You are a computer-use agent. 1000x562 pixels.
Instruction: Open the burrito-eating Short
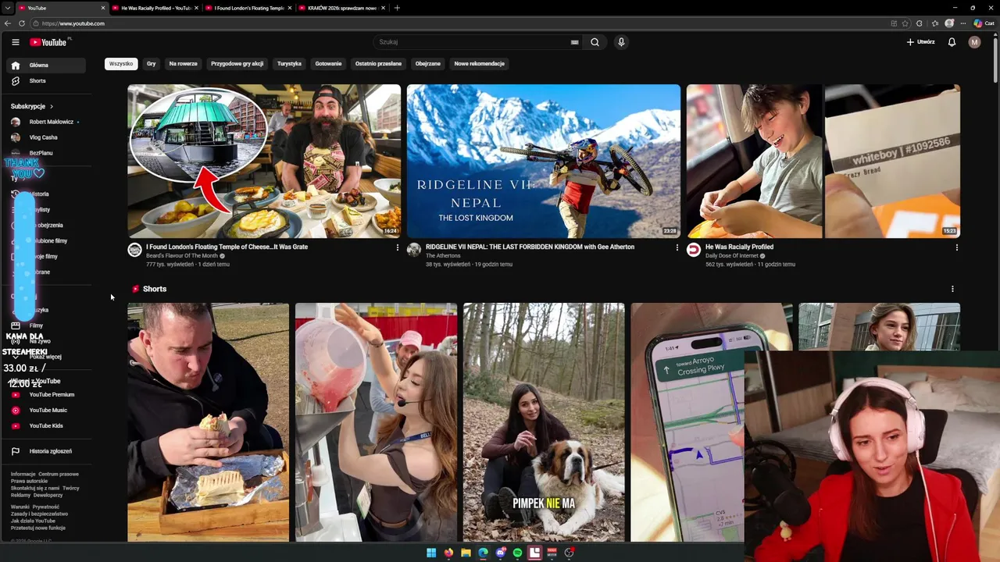coord(208,422)
